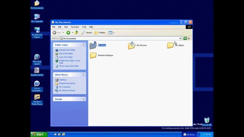Image resolution: width=244 pixels, height=137 pixels.
Task: Open Views dropdown arrow
Action: point(114,33)
